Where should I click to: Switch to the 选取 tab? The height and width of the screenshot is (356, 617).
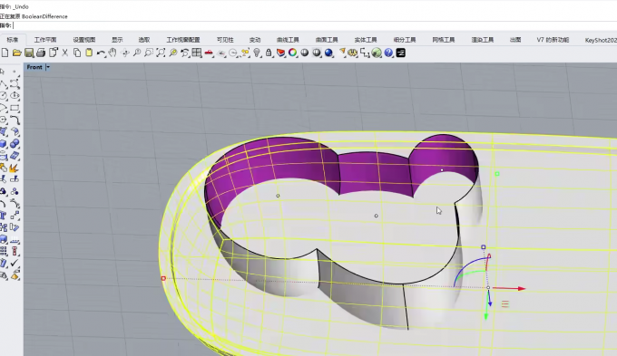[x=144, y=40]
